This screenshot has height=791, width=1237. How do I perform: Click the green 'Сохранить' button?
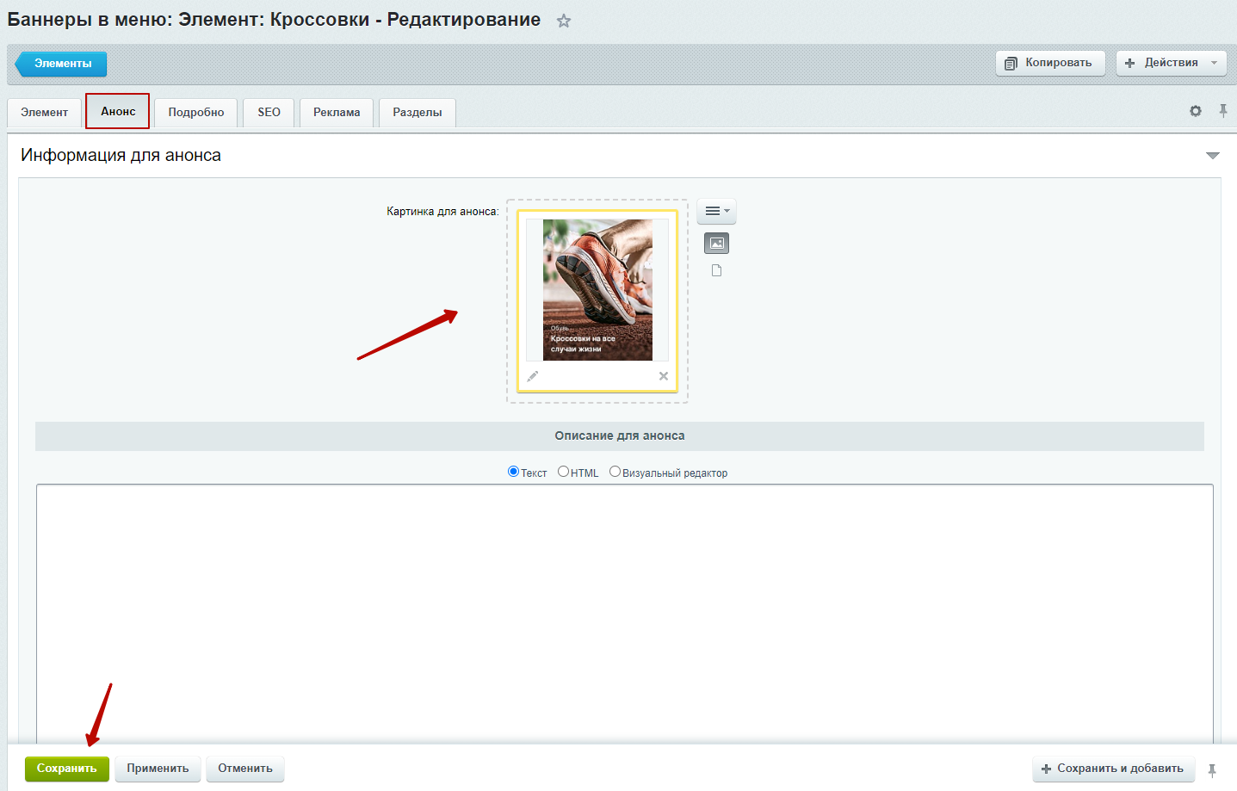tap(67, 769)
